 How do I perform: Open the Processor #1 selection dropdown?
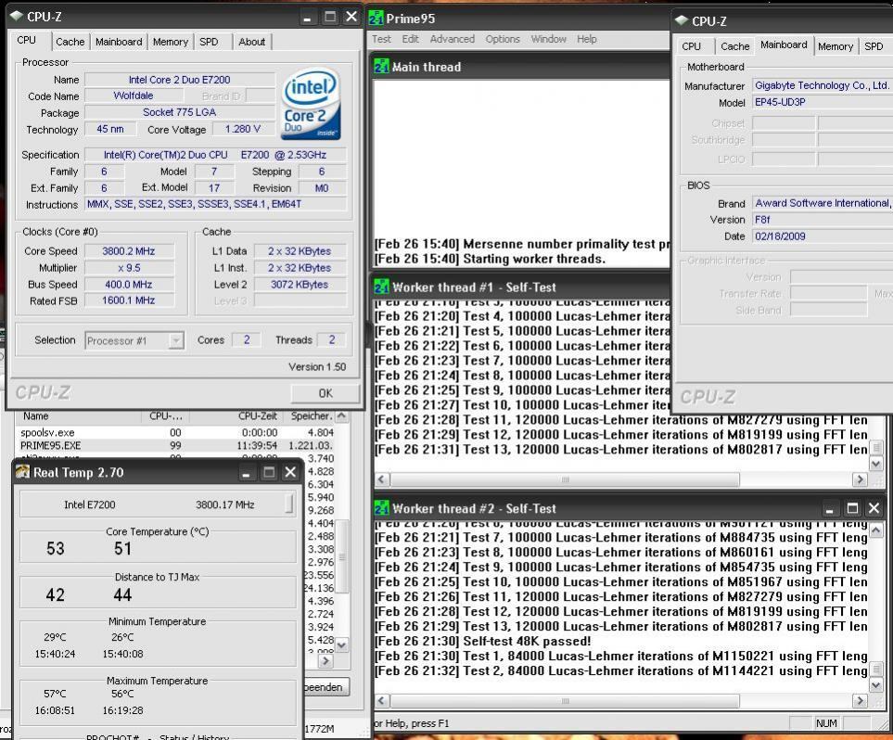(176, 340)
